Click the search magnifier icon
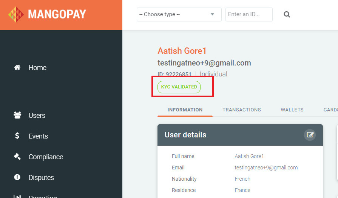This screenshot has width=338, height=198. [287, 14]
